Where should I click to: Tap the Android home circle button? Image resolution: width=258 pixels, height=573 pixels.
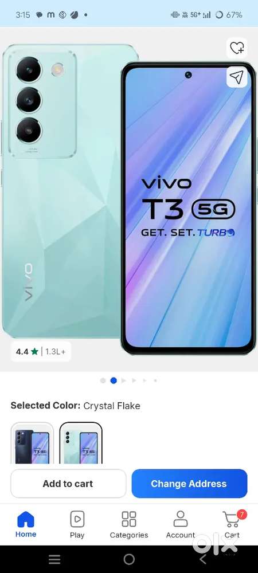click(129, 559)
